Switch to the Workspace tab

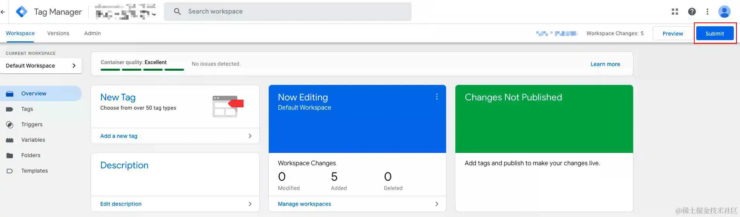20,33
